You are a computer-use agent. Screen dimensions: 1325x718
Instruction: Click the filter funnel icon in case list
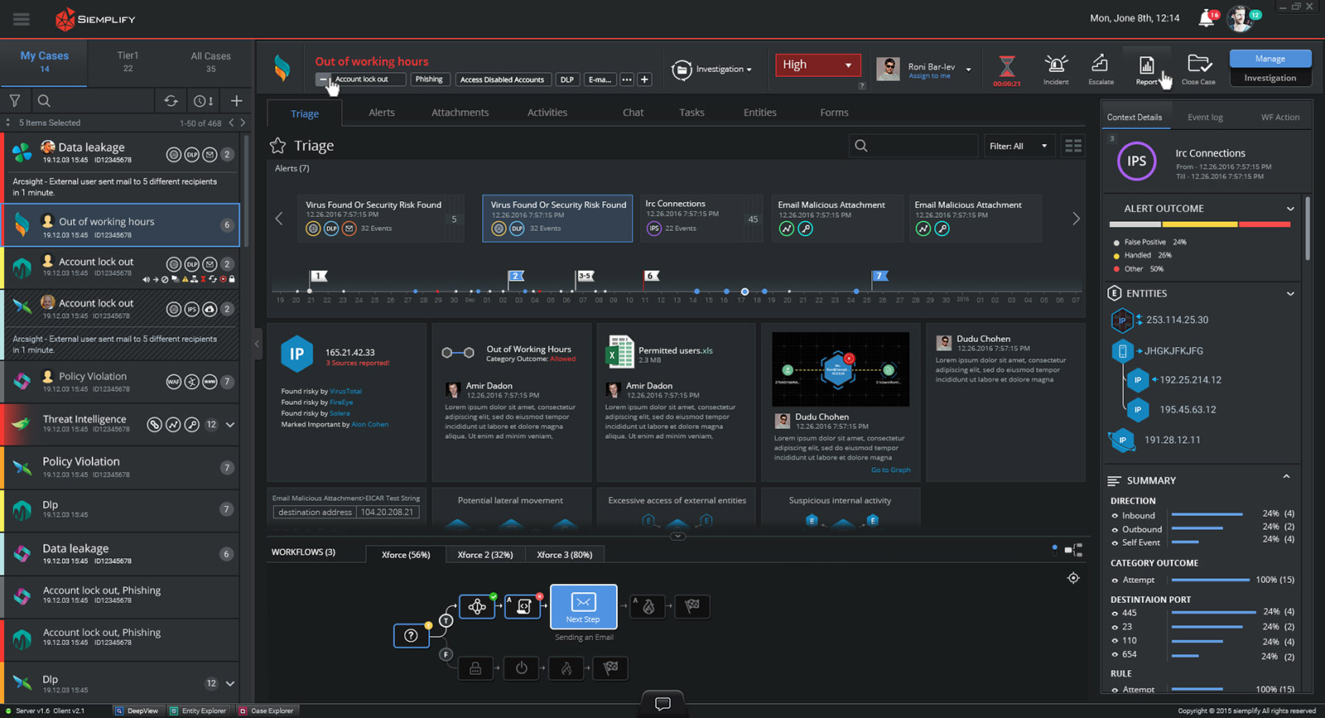click(15, 101)
